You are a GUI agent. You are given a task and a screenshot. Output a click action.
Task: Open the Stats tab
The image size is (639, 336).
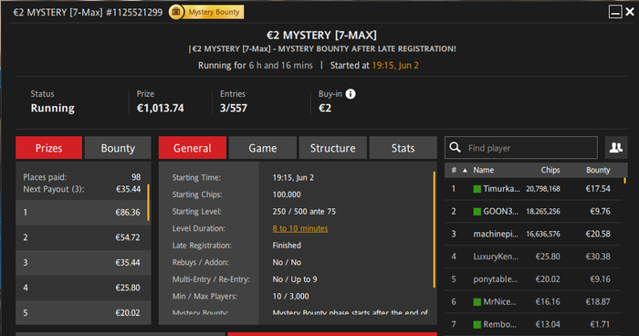click(x=403, y=148)
